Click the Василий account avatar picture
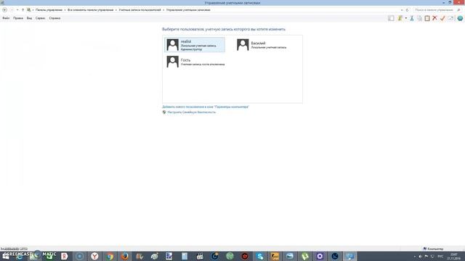Viewport: 465px width, 261px height. point(243,45)
